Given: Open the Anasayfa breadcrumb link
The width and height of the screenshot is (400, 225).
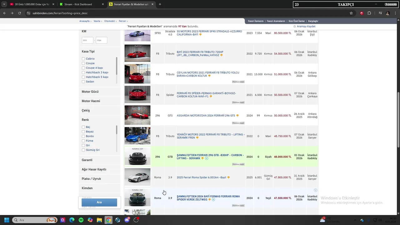Looking at the screenshot, I should (x=84, y=21).
